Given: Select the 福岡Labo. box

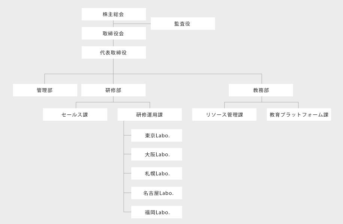Looking at the screenshot, I should (157, 212).
